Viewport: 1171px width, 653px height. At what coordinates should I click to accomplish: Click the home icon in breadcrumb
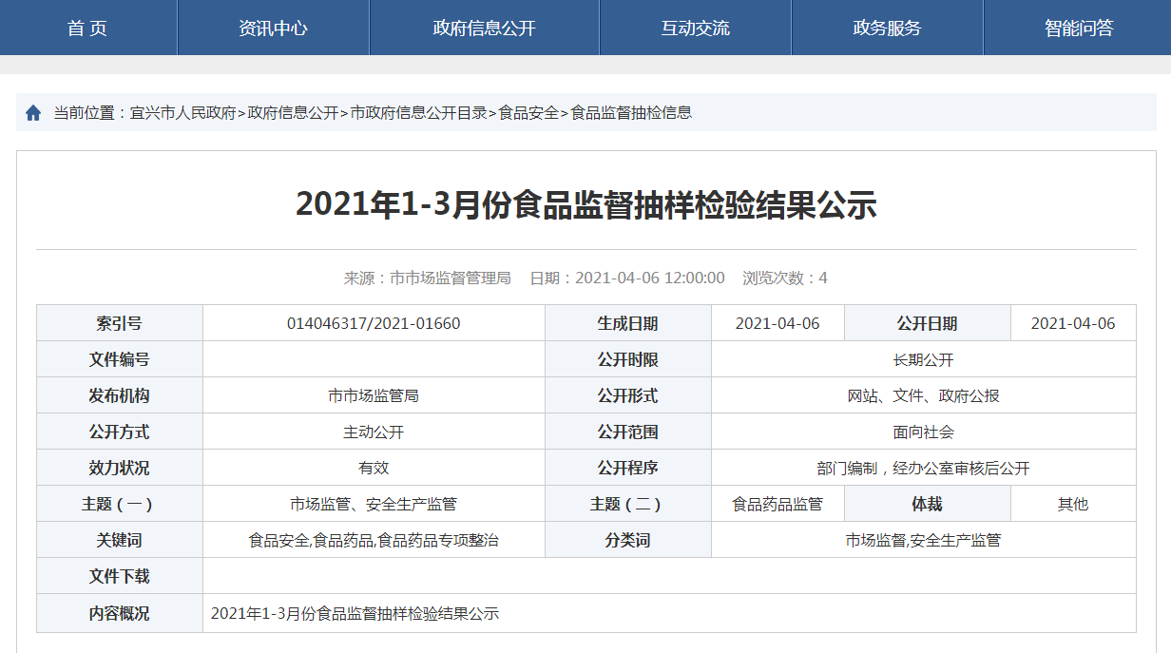pos(33,113)
